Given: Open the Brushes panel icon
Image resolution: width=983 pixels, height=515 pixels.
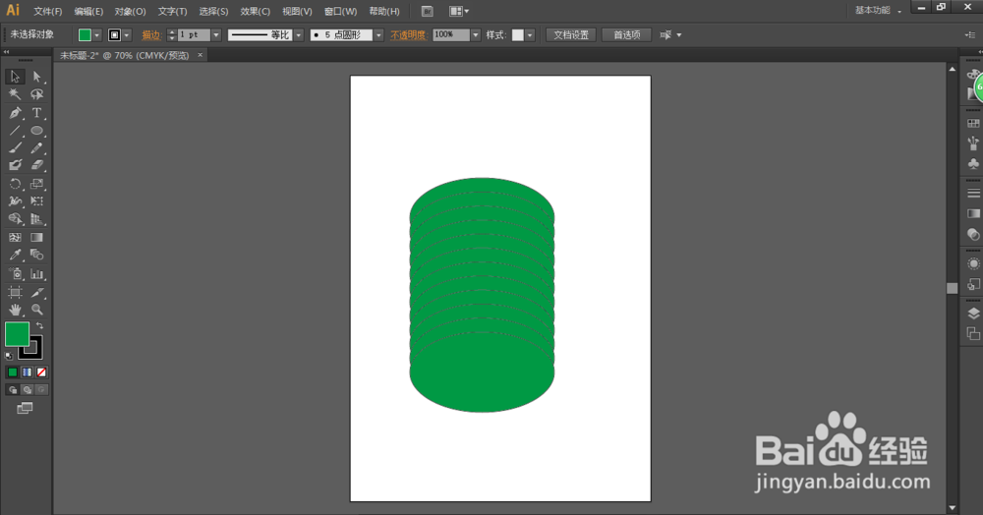Looking at the screenshot, I should (x=973, y=143).
